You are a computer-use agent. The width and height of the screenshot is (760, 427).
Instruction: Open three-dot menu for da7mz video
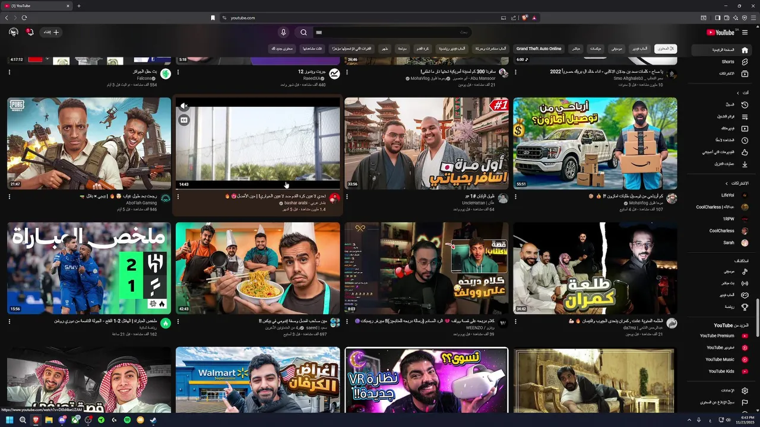tap(515, 321)
